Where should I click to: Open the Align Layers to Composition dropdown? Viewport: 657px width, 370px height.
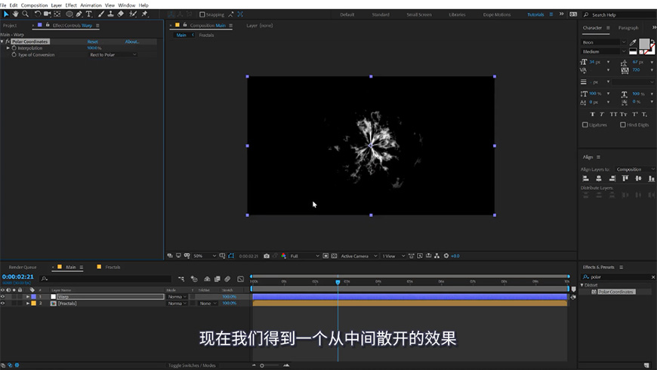(x=635, y=170)
